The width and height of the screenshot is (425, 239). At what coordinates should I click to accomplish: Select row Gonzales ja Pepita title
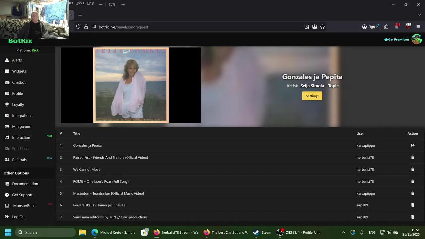(87, 145)
